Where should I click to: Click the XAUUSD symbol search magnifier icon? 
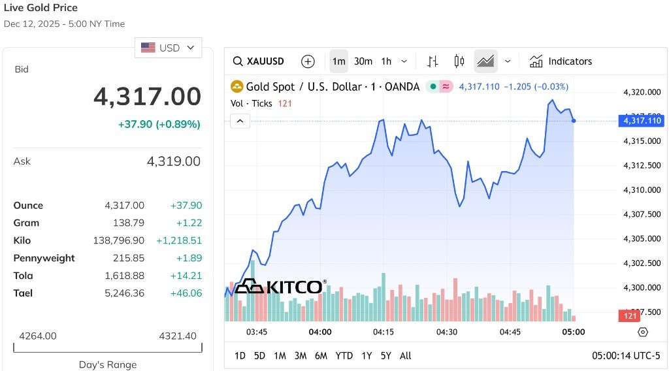click(x=238, y=61)
